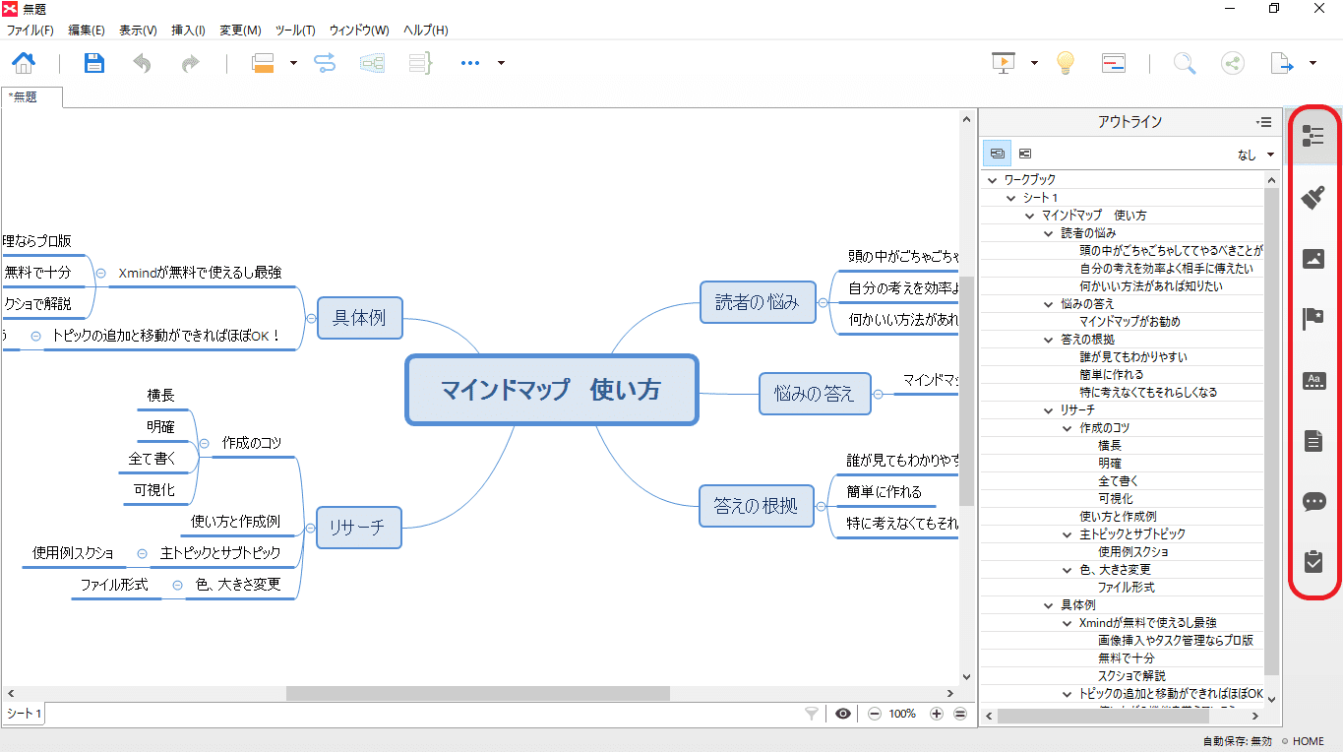Viewport: 1343px width, 752px height.
Task: Show the whole workbook in the Outline
Action: 998,154
